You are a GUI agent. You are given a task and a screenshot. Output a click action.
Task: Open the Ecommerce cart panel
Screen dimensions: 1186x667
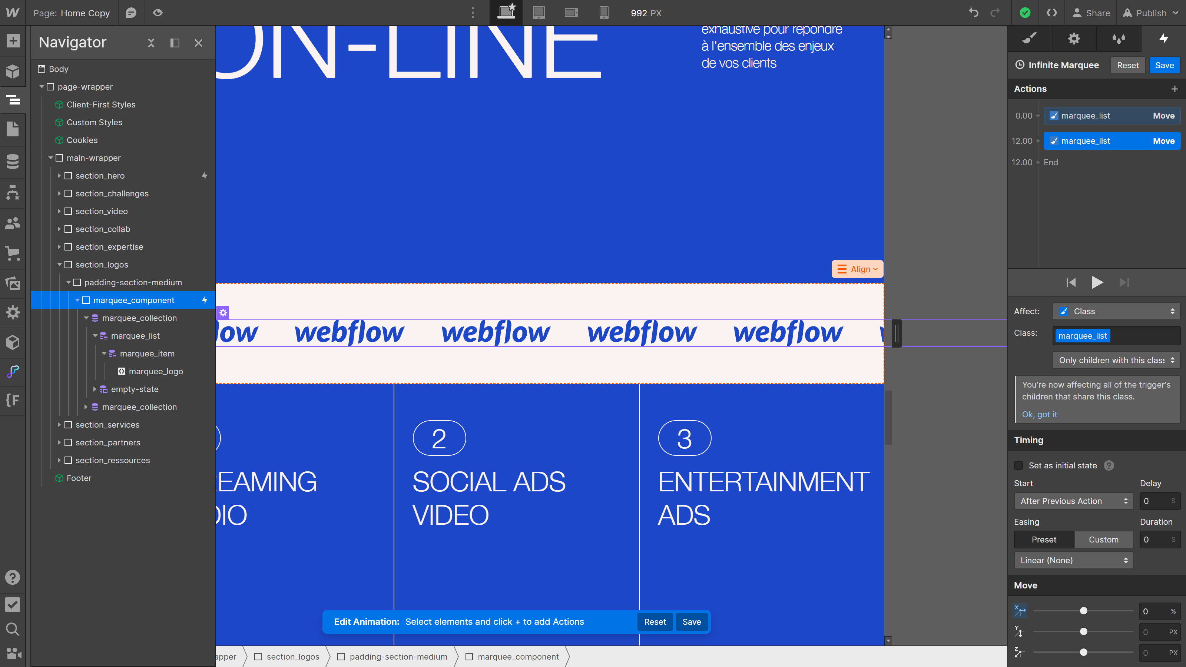(x=13, y=253)
